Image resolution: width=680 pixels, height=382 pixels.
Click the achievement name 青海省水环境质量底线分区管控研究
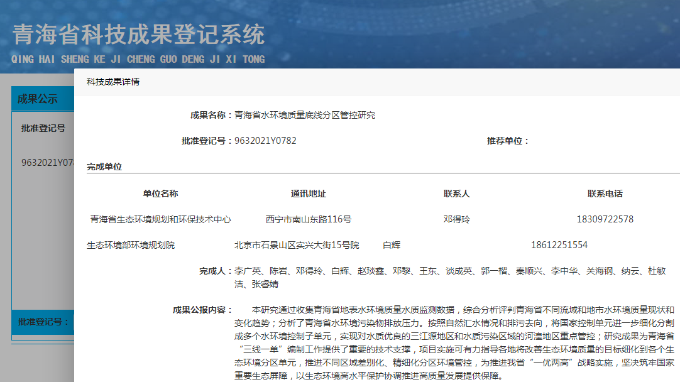[x=305, y=115]
